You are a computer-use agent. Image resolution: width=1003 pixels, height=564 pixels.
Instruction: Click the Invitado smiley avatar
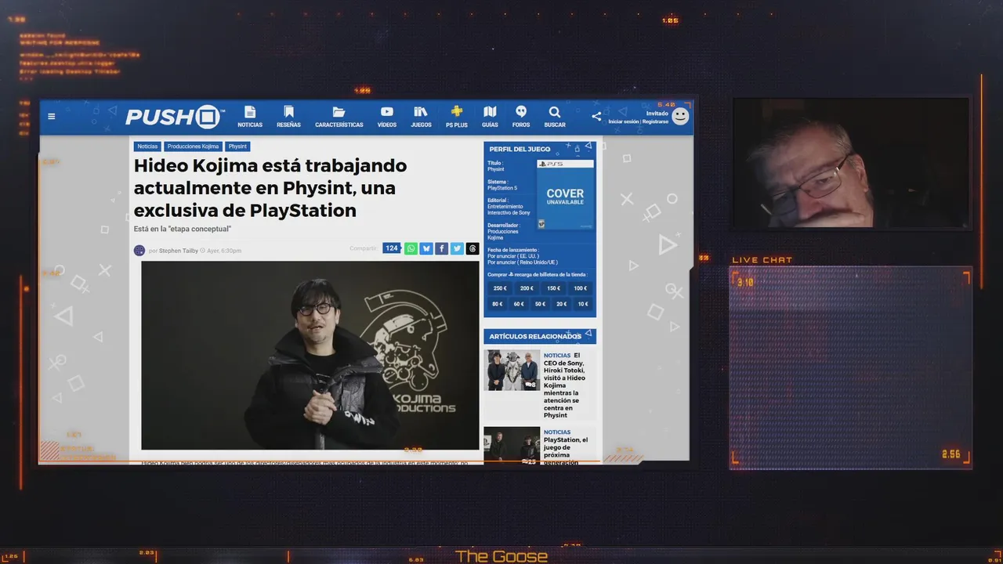pos(680,116)
